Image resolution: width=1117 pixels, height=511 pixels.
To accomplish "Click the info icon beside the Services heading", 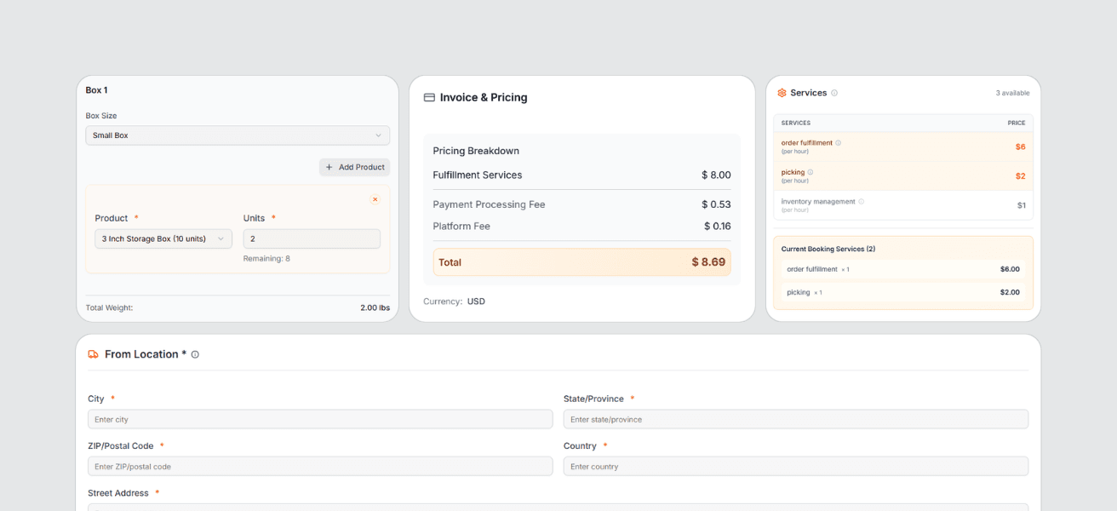I will coord(834,92).
